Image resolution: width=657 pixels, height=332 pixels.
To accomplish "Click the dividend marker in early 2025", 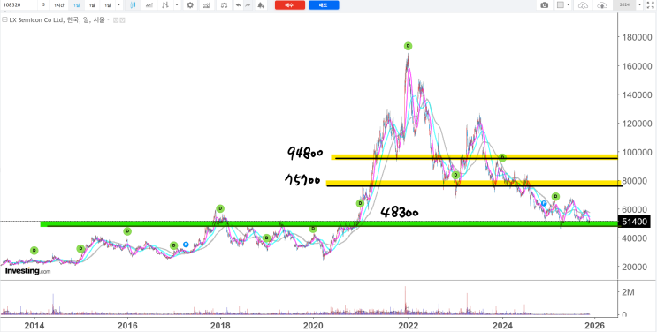I will tap(555, 196).
